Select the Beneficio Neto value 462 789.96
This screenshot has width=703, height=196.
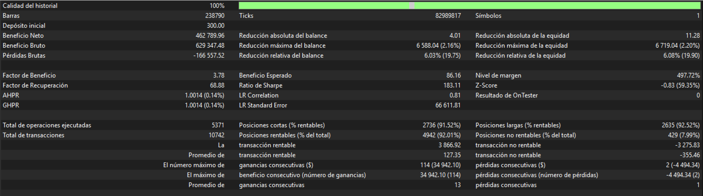[x=210, y=36]
